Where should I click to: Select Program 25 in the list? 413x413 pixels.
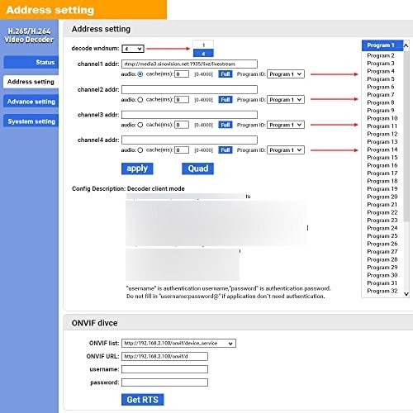click(382, 236)
